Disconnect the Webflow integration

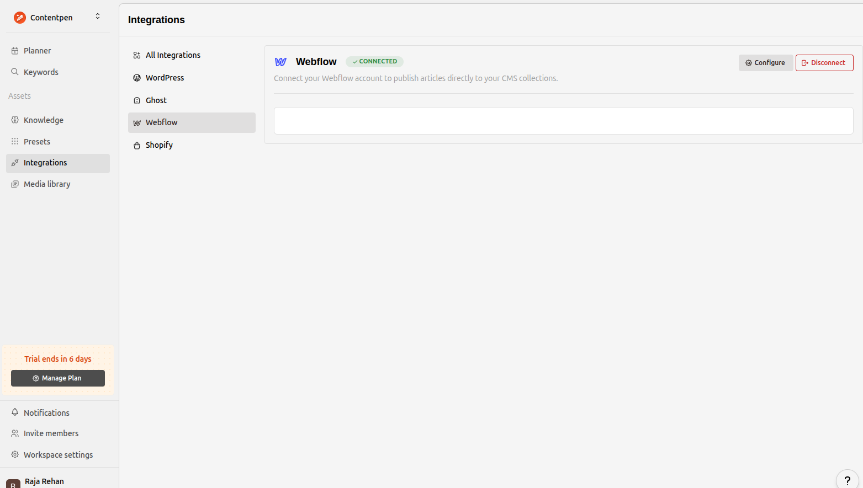824,63
